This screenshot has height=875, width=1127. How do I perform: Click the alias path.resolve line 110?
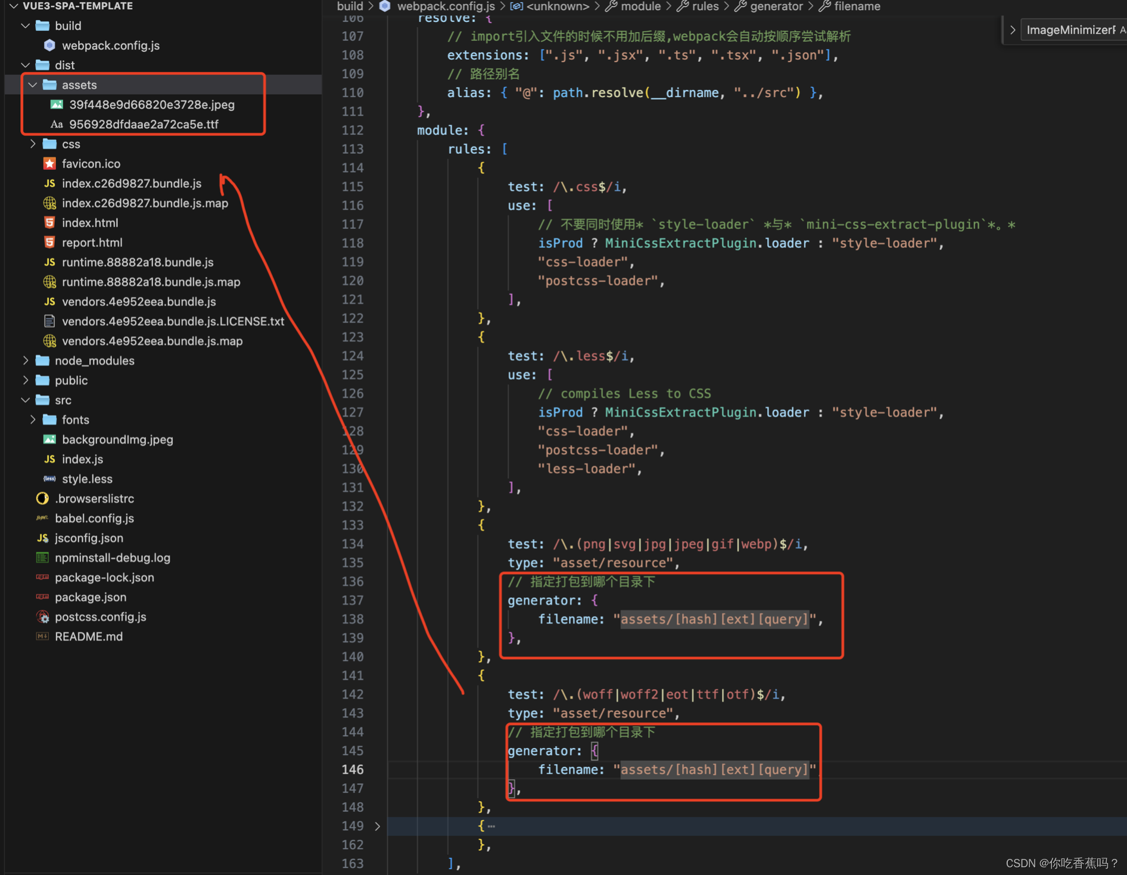point(635,92)
